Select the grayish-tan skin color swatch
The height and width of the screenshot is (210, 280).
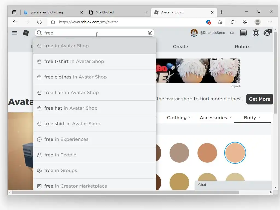click(x=179, y=153)
